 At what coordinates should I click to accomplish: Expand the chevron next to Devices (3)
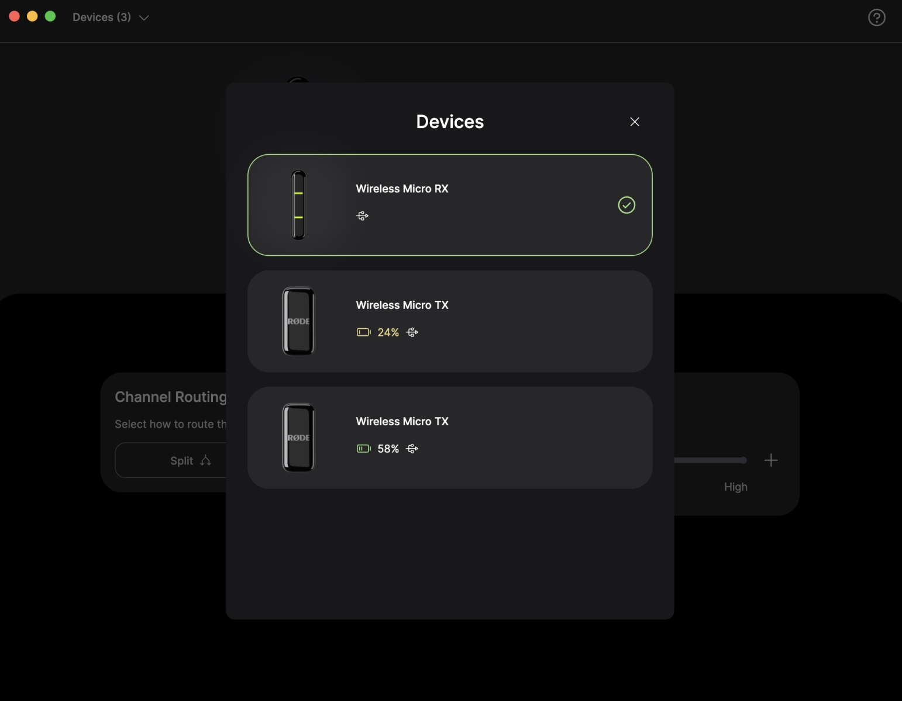pos(144,18)
